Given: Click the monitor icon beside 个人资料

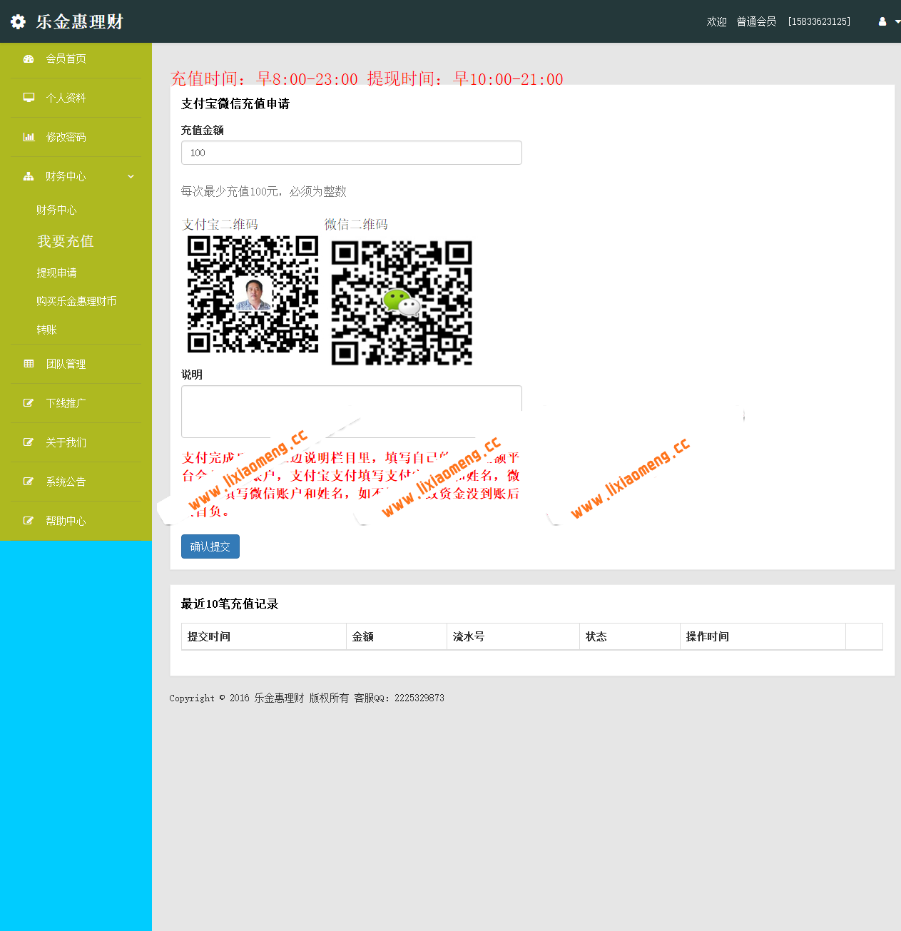Looking at the screenshot, I should click(x=29, y=98).
